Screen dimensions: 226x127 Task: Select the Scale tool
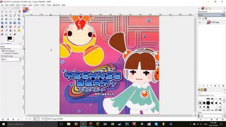tap(2, 23)
